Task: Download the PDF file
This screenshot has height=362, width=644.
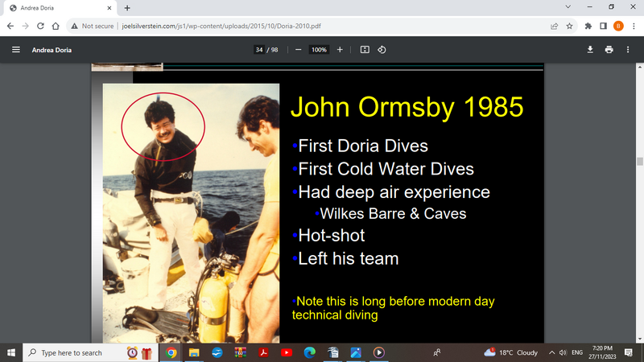Action: (x=590, y=49)
